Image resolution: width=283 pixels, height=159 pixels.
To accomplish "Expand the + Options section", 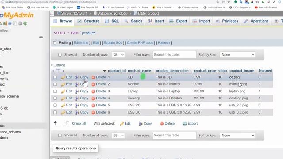I will [x=58, y=65].
